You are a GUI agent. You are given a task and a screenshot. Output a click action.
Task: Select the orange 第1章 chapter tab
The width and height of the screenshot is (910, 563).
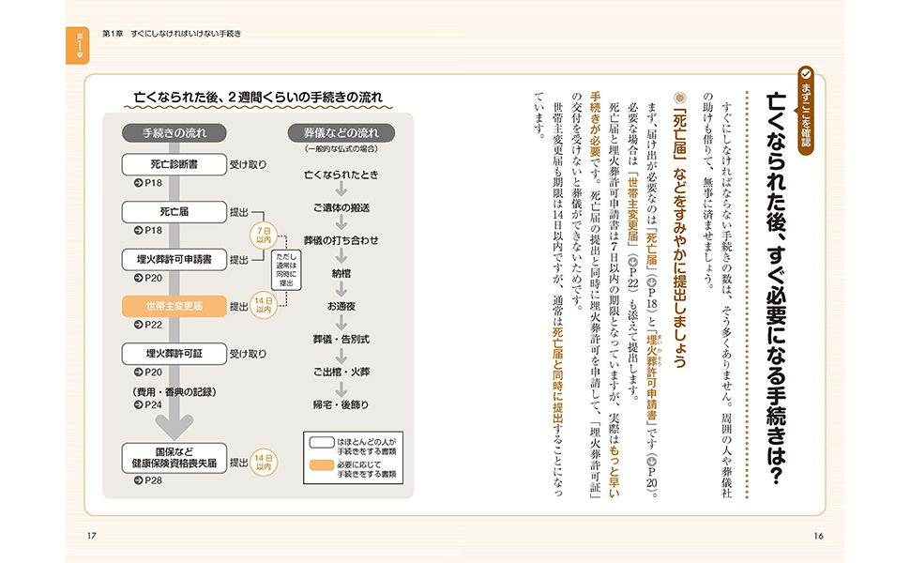pos(78,45)
